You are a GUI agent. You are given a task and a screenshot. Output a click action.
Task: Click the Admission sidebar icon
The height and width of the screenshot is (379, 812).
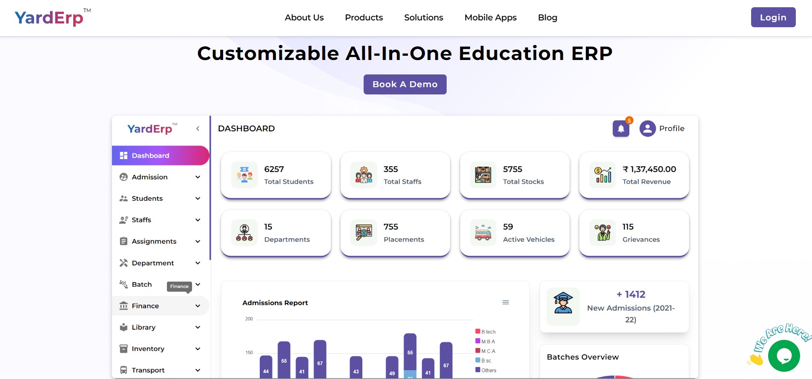tap(123, 177)
